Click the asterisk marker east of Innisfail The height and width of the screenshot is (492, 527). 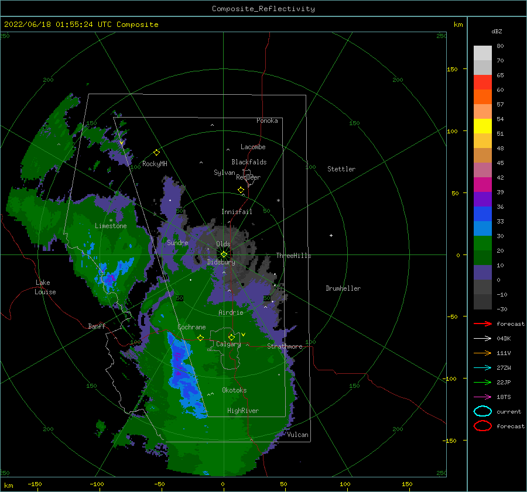tap(278, 201)
